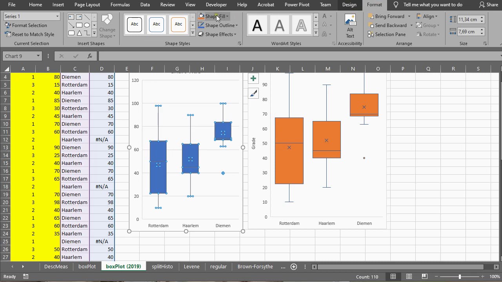Click Bring Forward
The height and width of the screenshot is (282, 502).
tap(386, 16)
